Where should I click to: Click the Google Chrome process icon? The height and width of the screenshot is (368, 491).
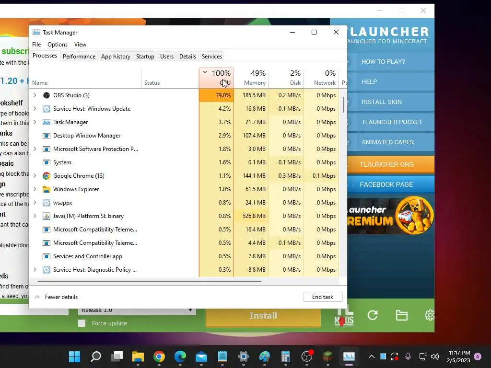[x=47, y=176]
